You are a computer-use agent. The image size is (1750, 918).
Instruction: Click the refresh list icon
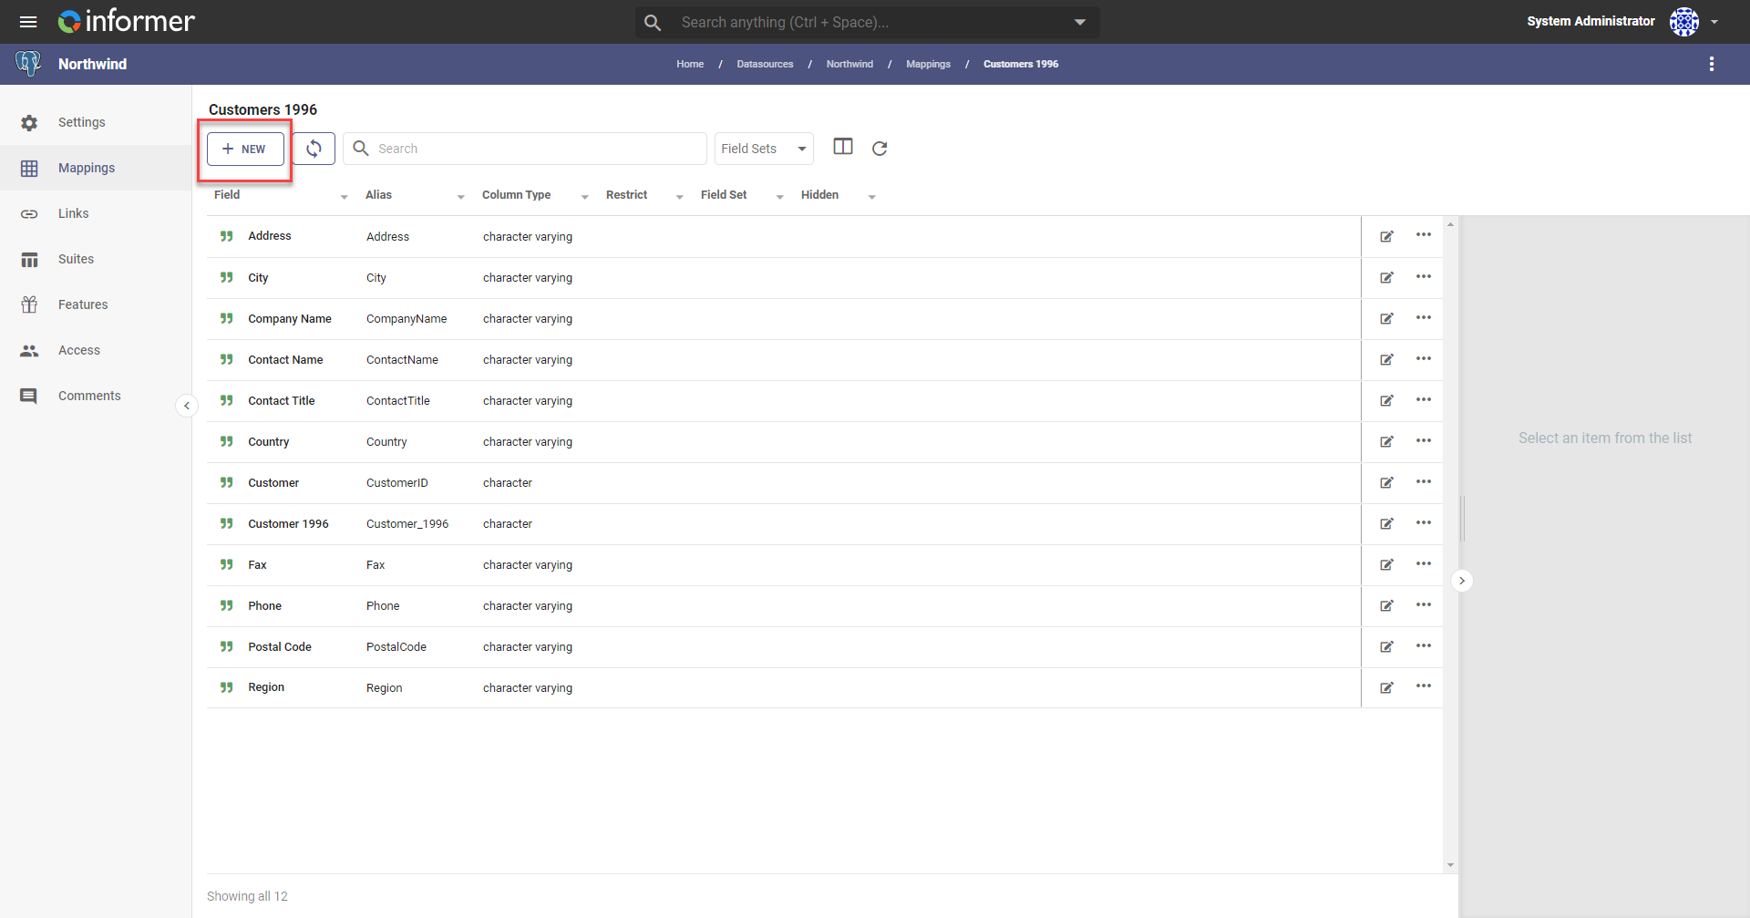point(880,149)
